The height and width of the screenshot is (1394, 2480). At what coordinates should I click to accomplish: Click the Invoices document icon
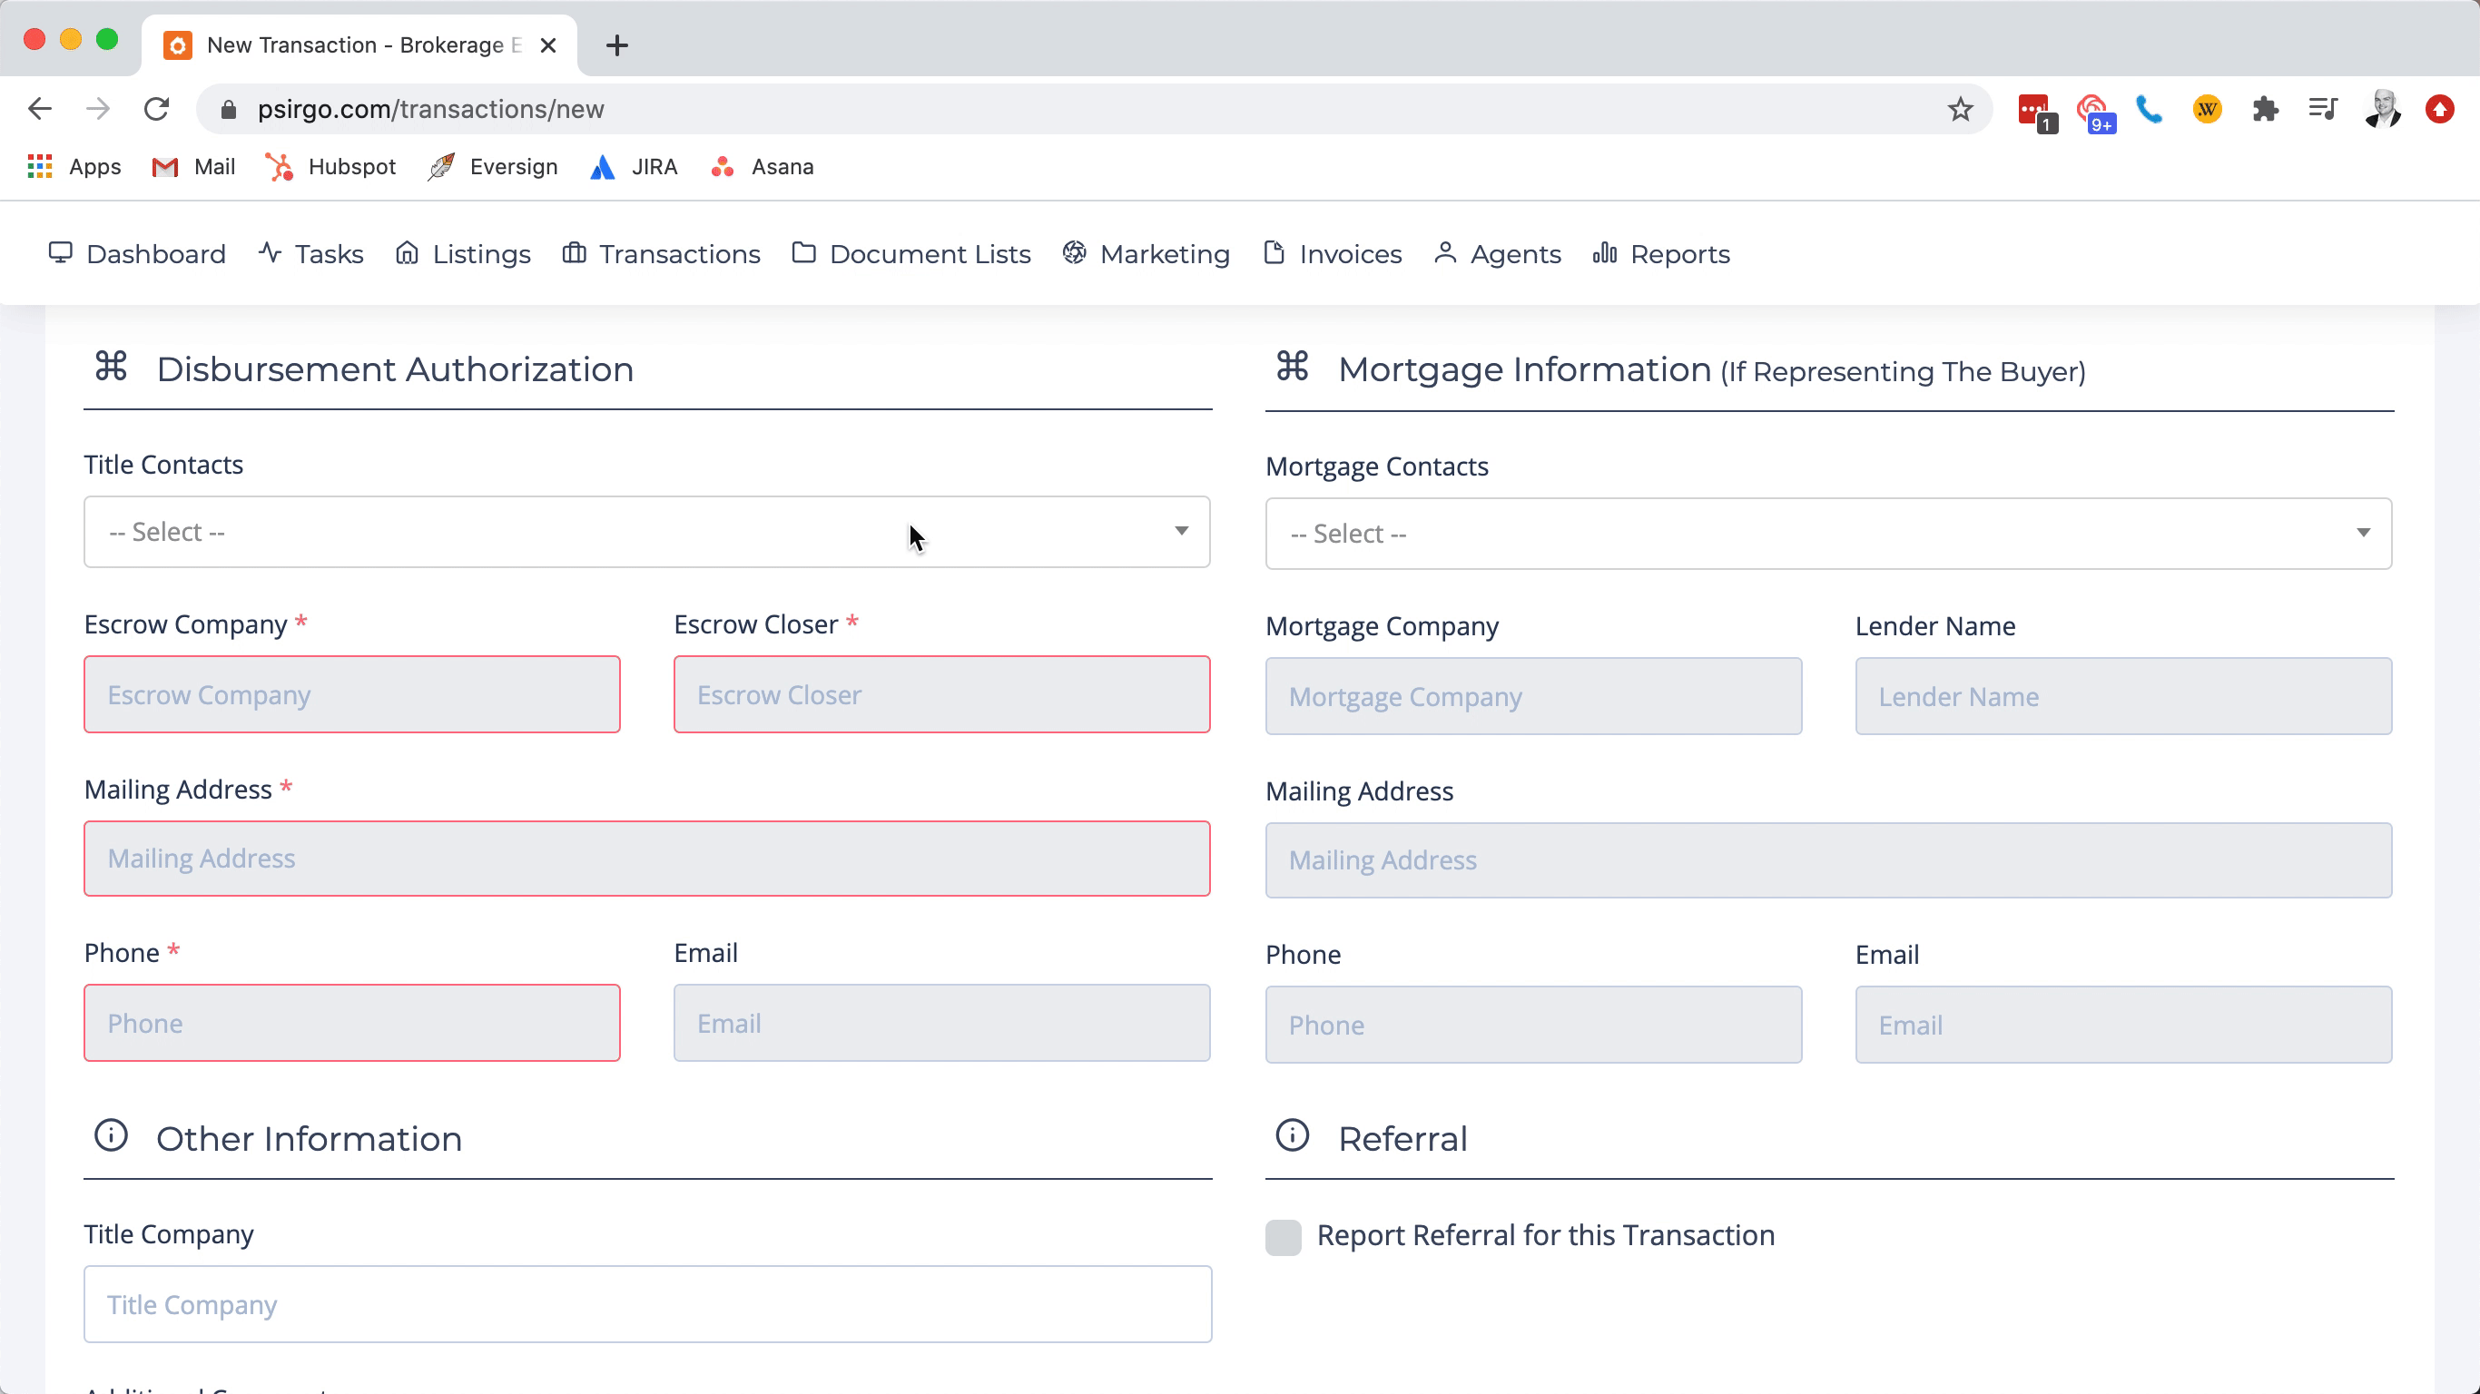click(x=1274, y=253)
